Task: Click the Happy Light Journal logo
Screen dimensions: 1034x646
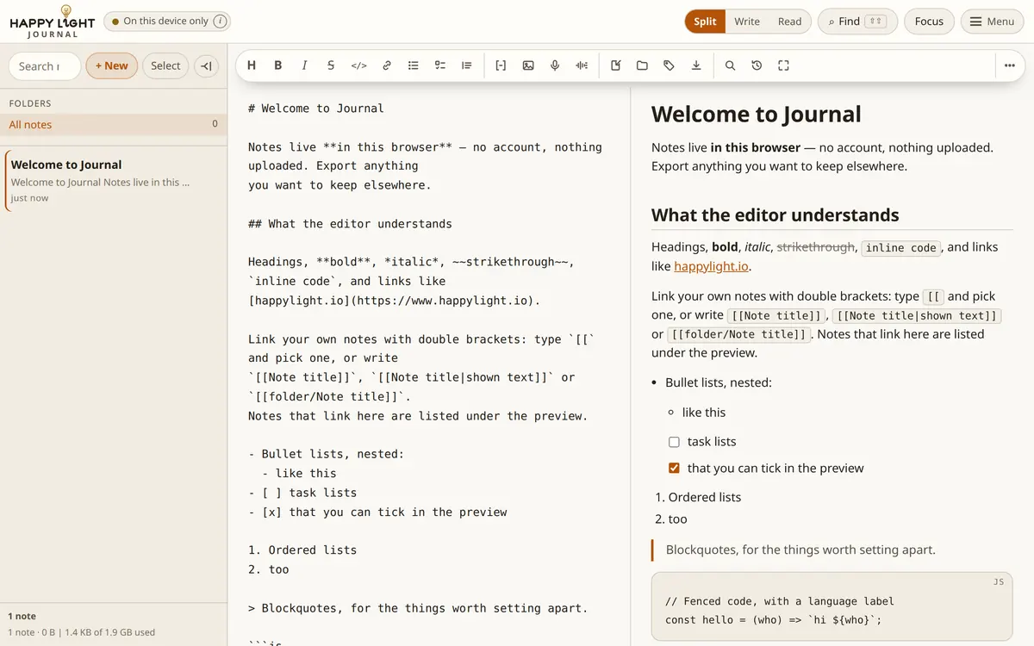Action: pos(53,22)
